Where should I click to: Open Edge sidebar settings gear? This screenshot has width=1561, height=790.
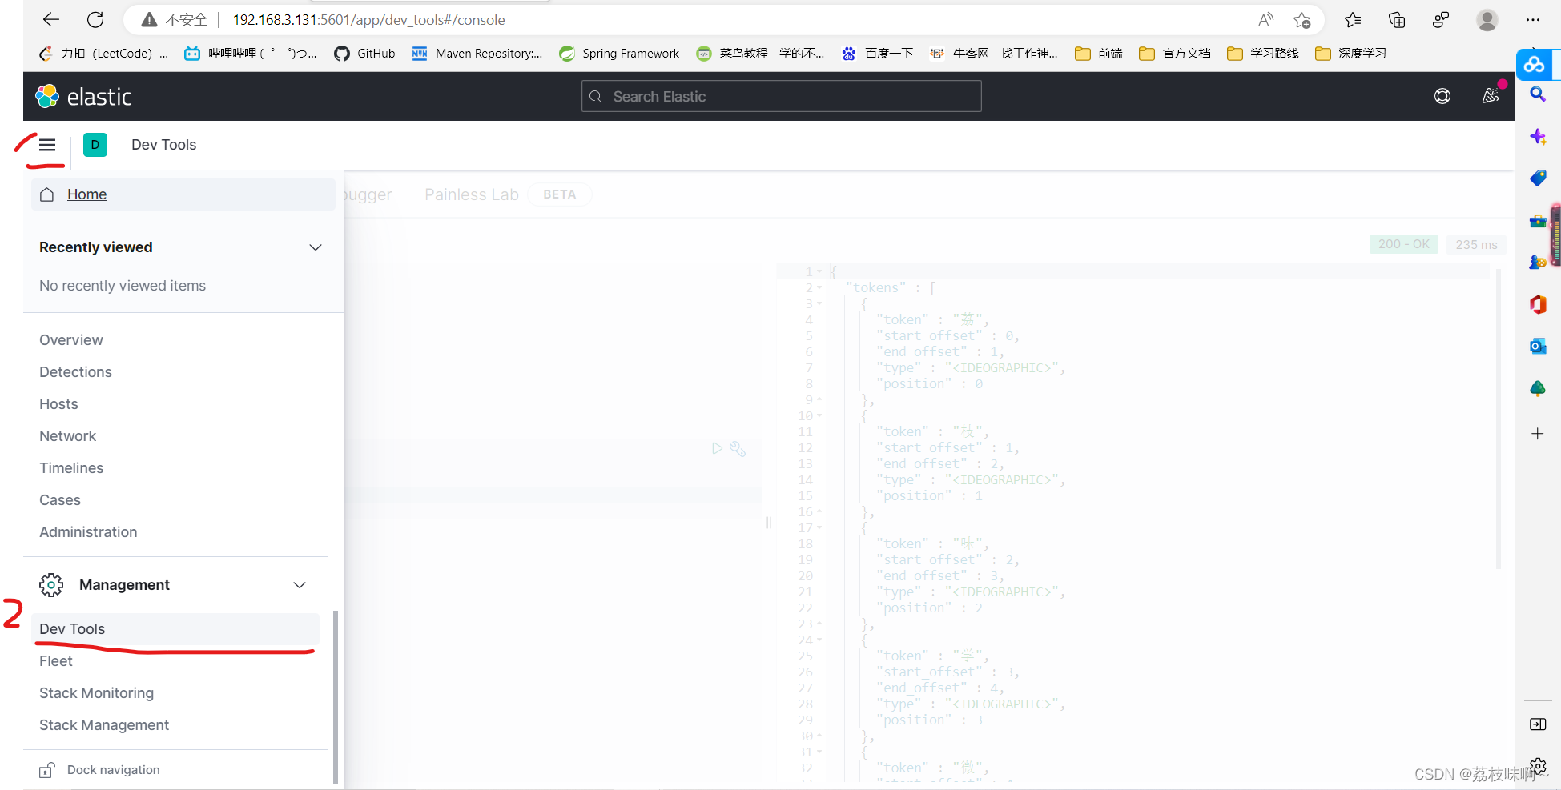tap(1537, 766)
